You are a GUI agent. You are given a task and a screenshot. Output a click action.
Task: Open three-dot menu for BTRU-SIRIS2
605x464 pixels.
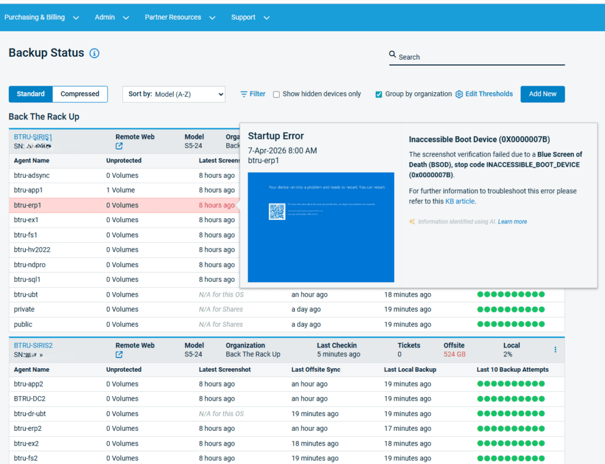click(555, 350)
